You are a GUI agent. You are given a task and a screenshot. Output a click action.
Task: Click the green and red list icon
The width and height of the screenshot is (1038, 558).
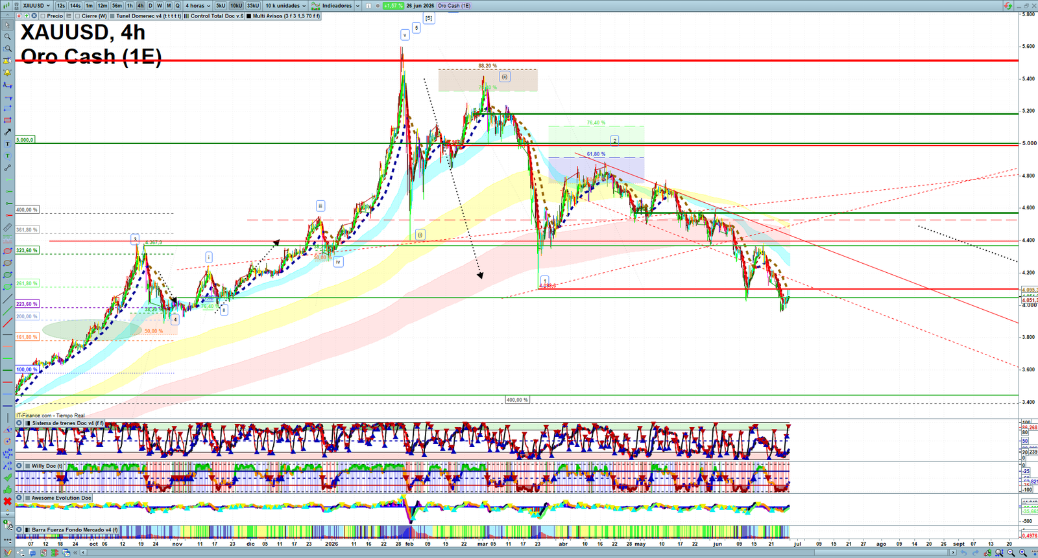point(54,553)
